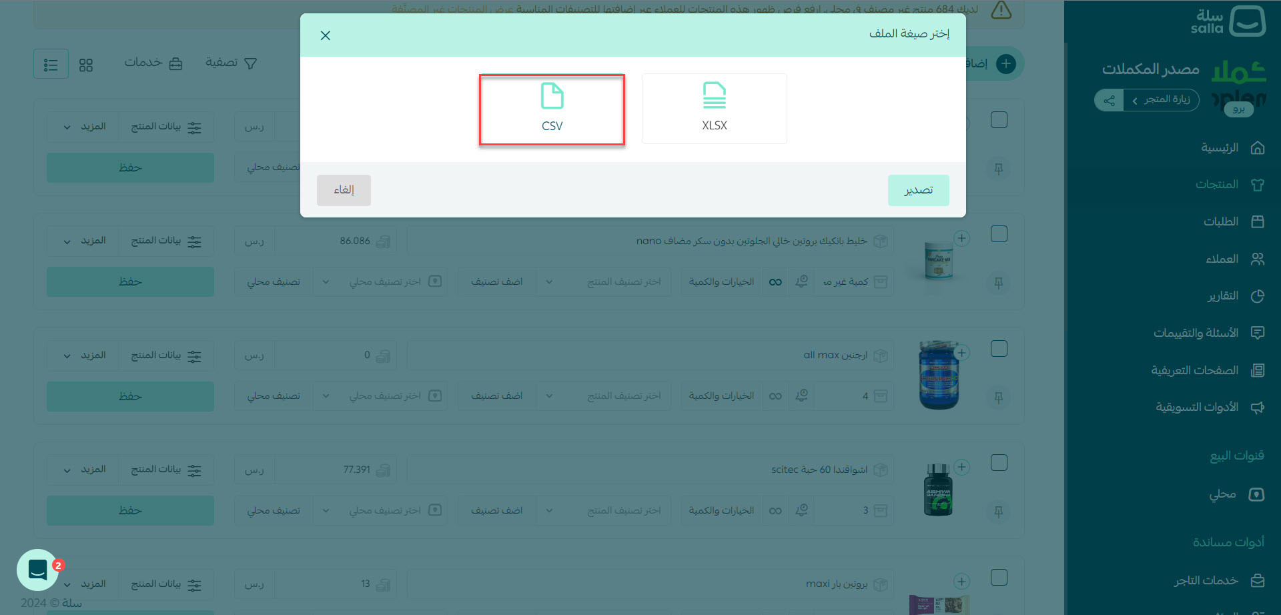Screen dimensions: 1281x615
Task: Select the CSV file format option
Action: (x=552, y=109)
